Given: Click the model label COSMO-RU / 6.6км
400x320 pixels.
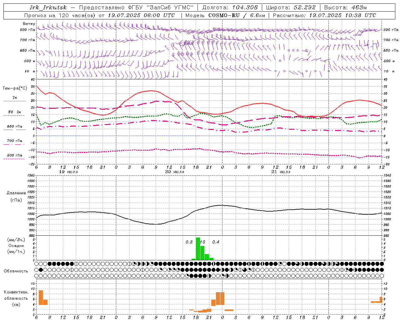Looking at the screenshot, I should tap(237, 15).
